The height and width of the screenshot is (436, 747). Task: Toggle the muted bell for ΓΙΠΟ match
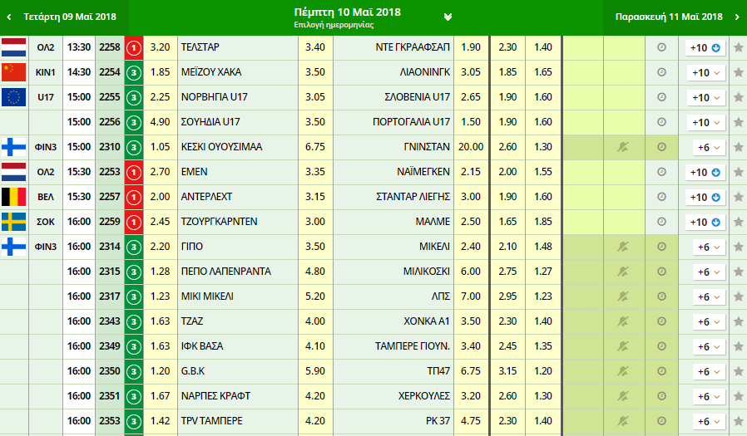click(621, 247)
